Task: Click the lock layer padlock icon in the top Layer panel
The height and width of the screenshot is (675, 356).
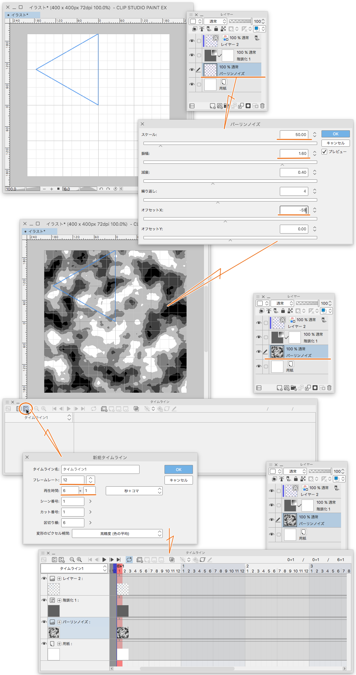Action: pos(216,29)
